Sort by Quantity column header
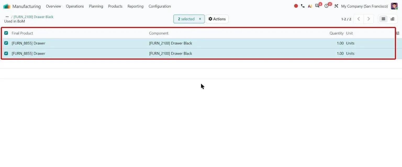This screenshot has height=167, width=402. [337, 33]
